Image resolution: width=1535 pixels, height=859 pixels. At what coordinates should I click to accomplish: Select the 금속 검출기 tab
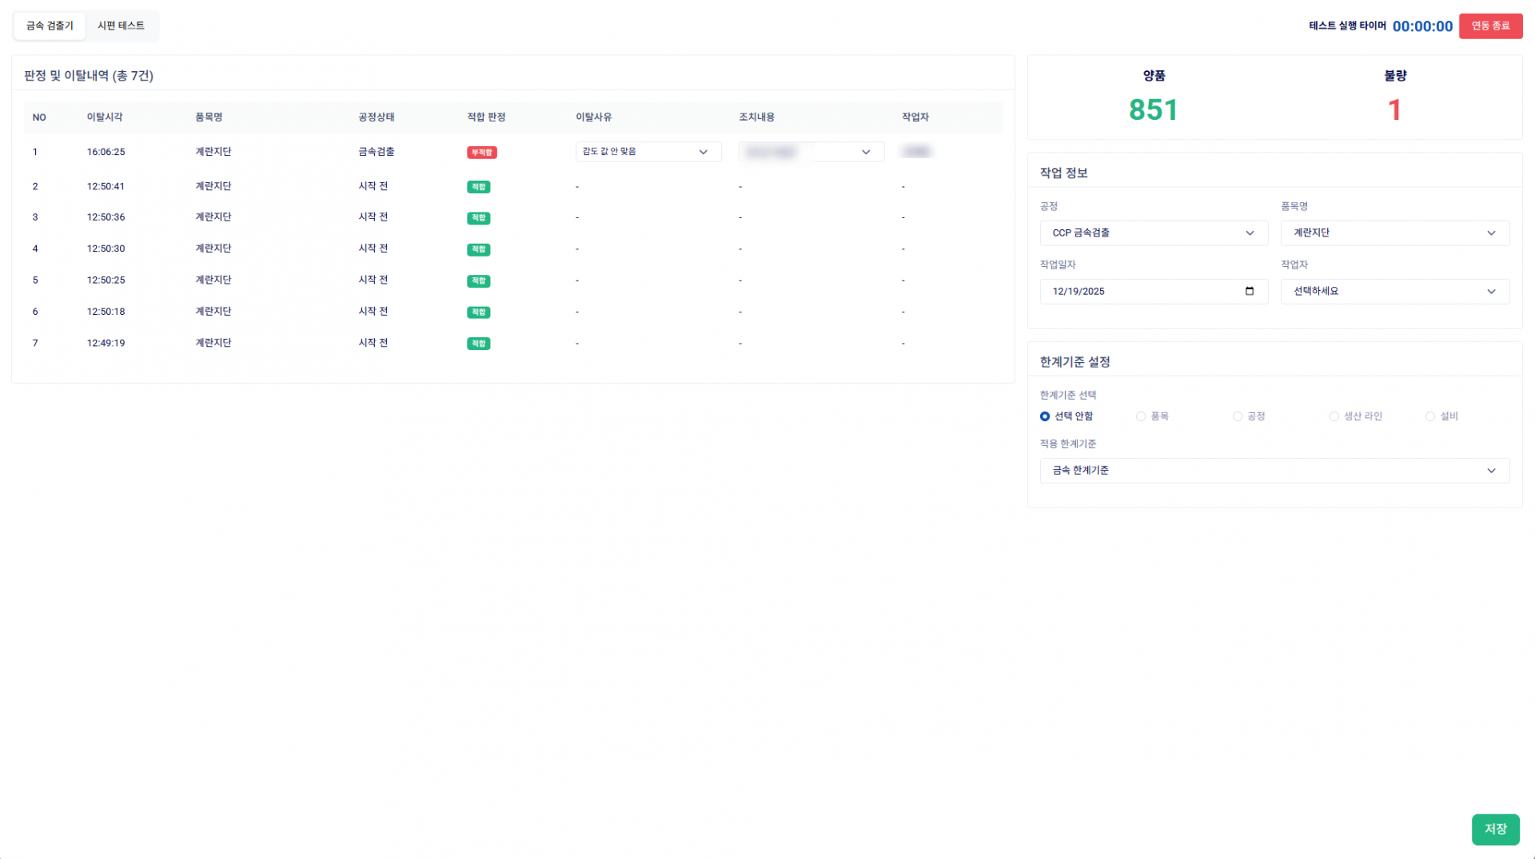(49, 26)
